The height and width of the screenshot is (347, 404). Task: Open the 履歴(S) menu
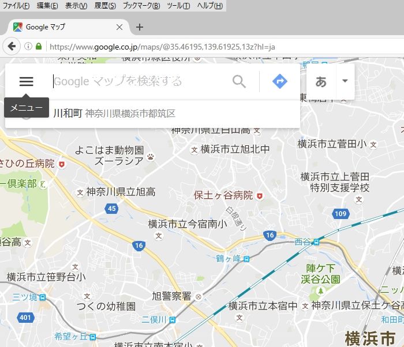105,5
